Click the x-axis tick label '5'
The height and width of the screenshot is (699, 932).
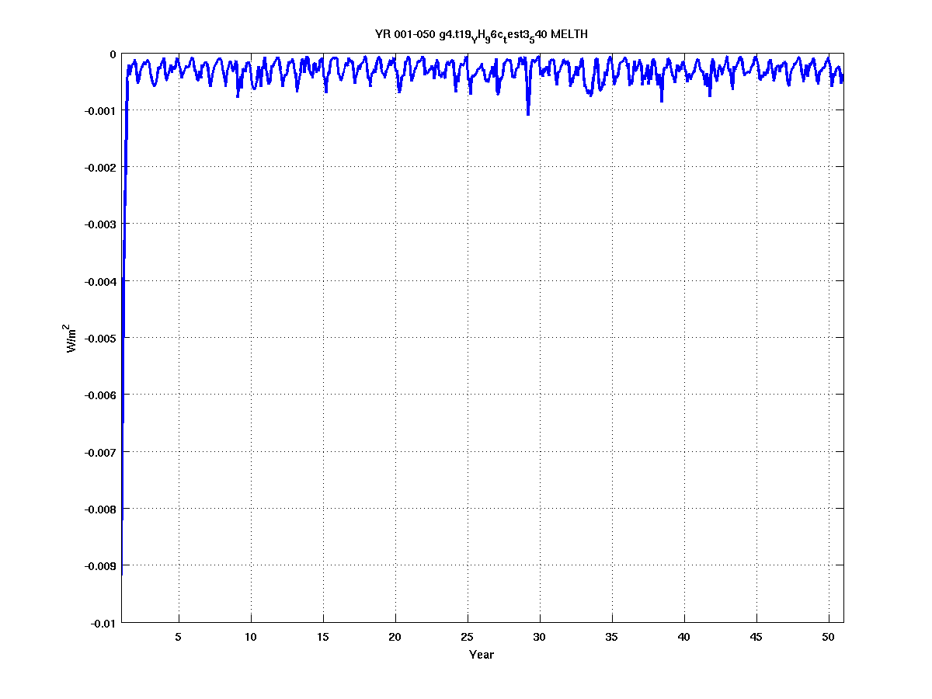[179, 637]
